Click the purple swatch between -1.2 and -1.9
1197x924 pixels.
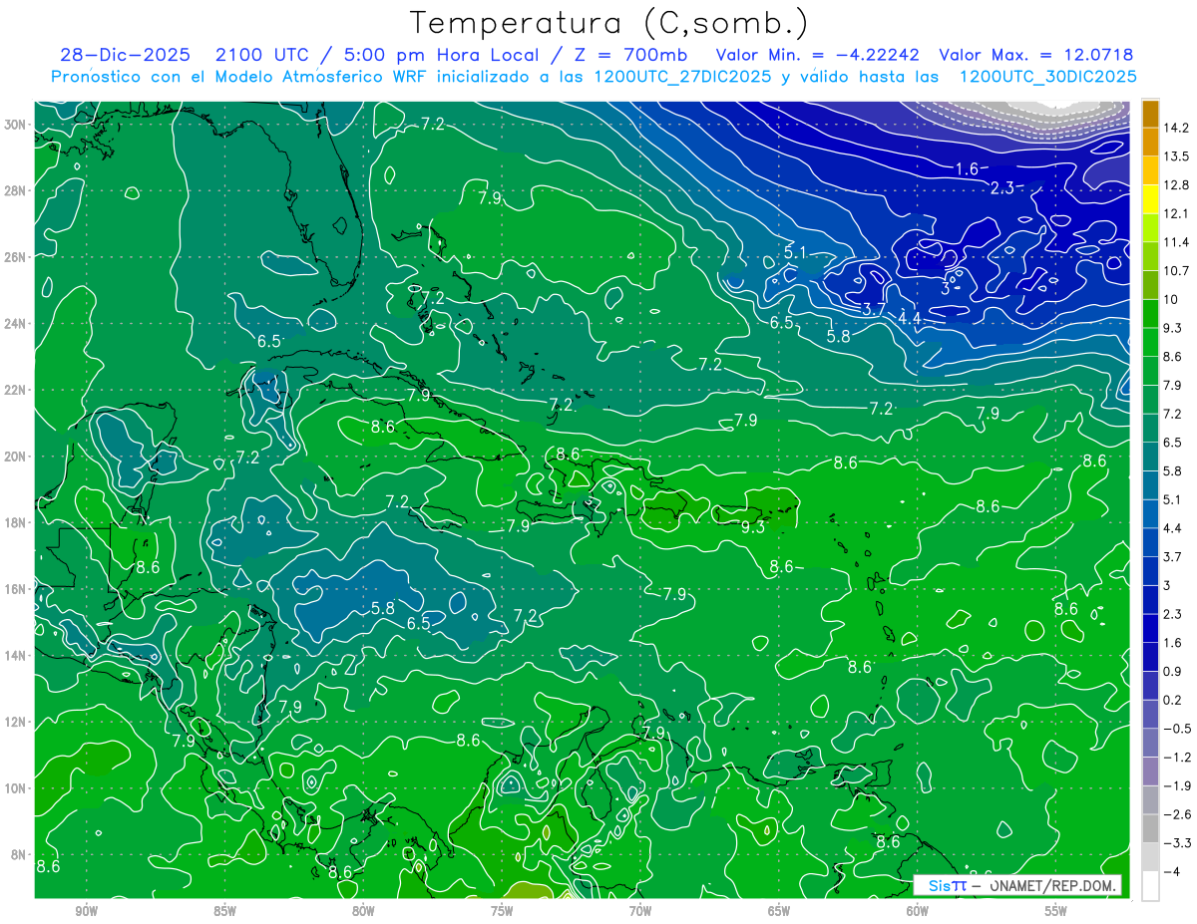(1150, 771)
